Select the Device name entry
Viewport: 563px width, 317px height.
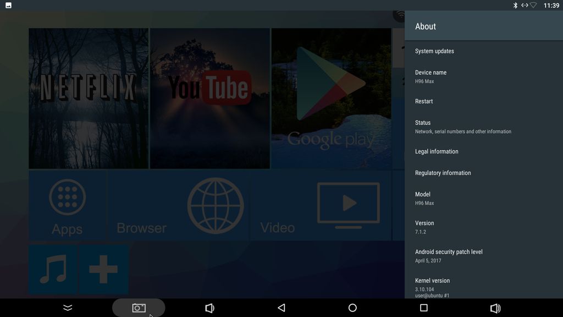(430, 76)
